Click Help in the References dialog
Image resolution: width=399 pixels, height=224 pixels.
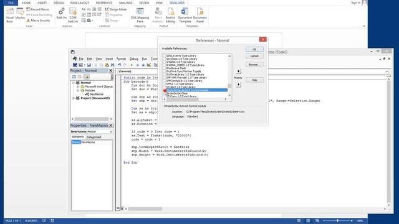click(254, 80)
